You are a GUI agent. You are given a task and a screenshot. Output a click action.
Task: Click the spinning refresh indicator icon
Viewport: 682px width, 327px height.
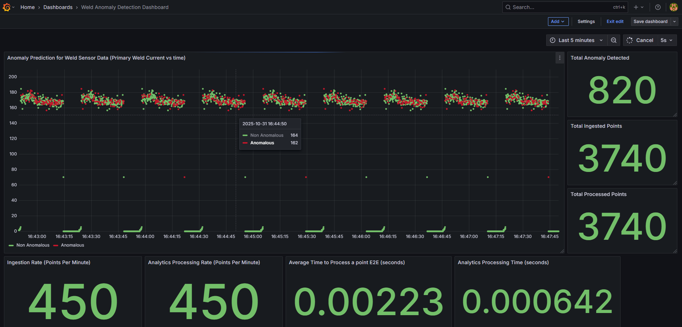point(629,40)
